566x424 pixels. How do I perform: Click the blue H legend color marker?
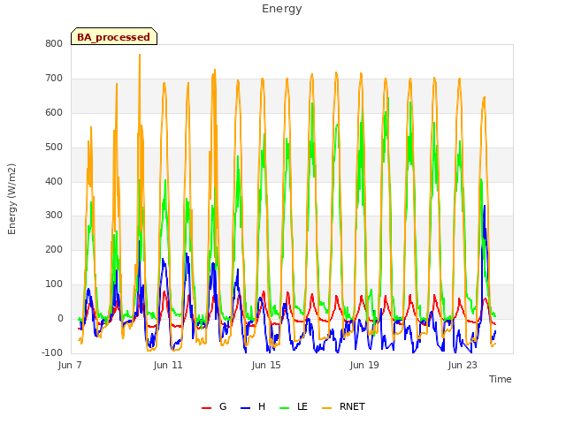pos(245,408)
